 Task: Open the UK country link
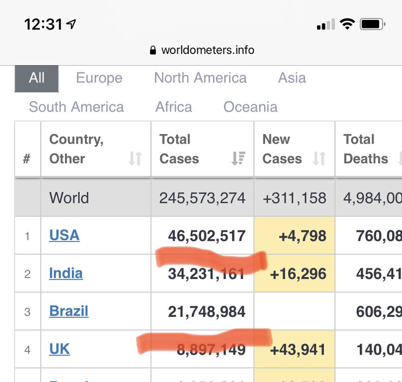[x=60, y=349]
